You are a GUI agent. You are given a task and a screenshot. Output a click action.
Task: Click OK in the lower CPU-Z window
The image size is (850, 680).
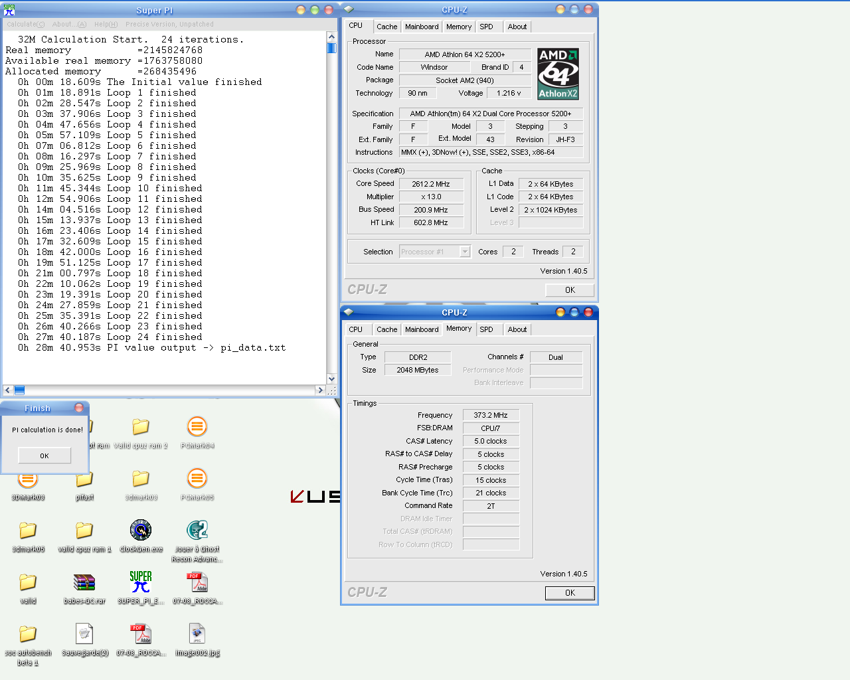coord(570,593)
